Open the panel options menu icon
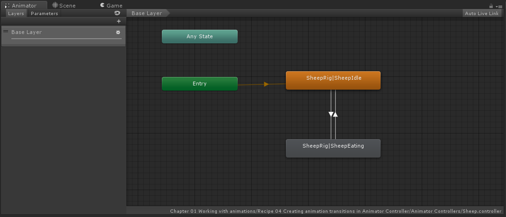The image size is (506, 217). tap(499, 7)
